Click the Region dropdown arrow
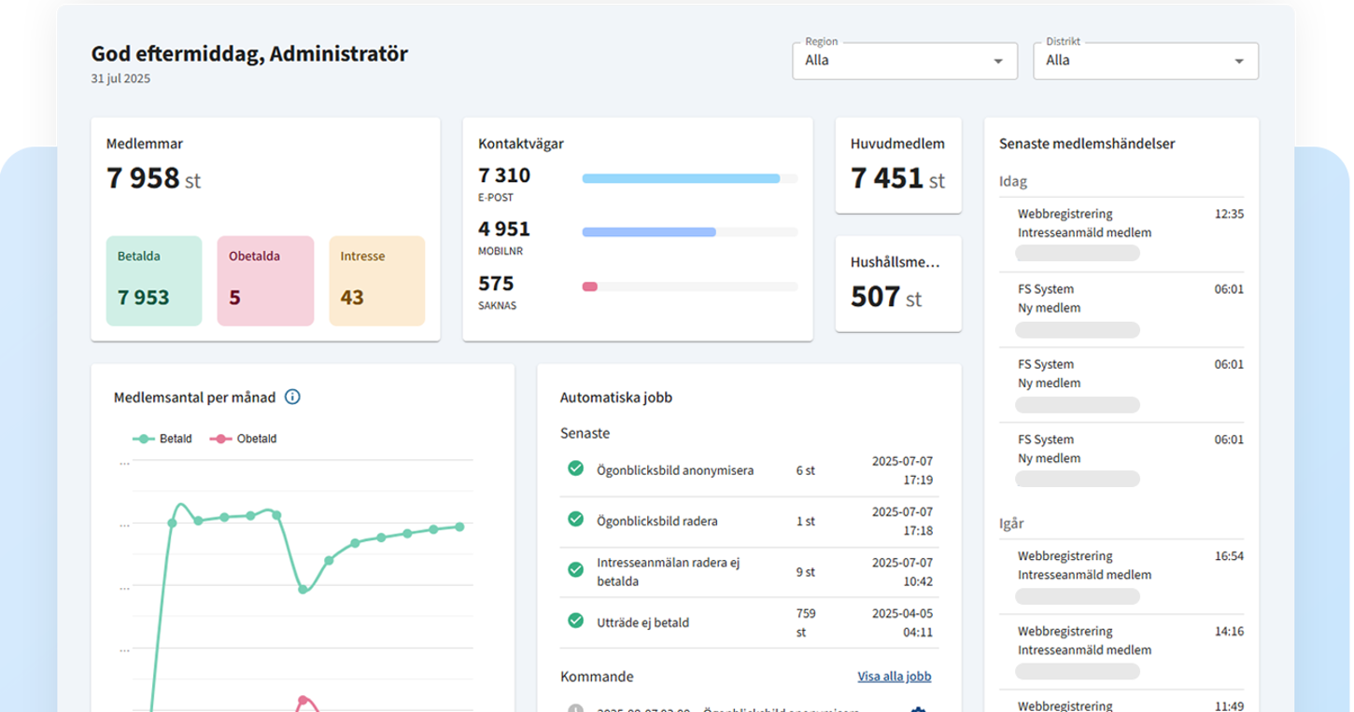The image size is (1354, 712). 998,62
